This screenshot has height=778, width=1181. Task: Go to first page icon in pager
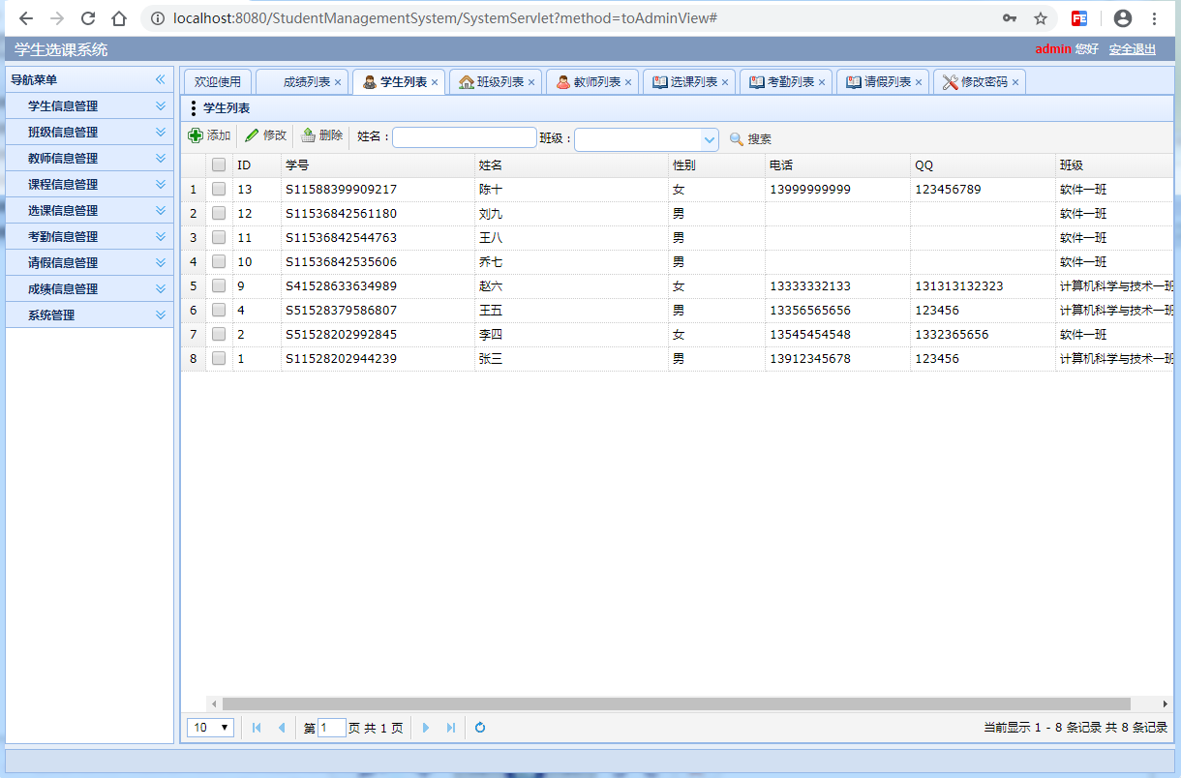[257, 728]
